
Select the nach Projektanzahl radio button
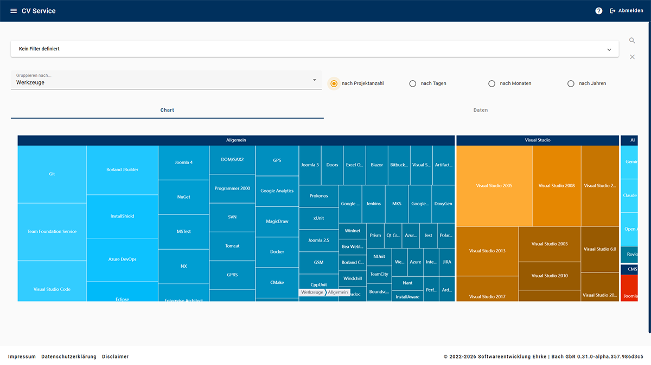(x=334, y=83)
